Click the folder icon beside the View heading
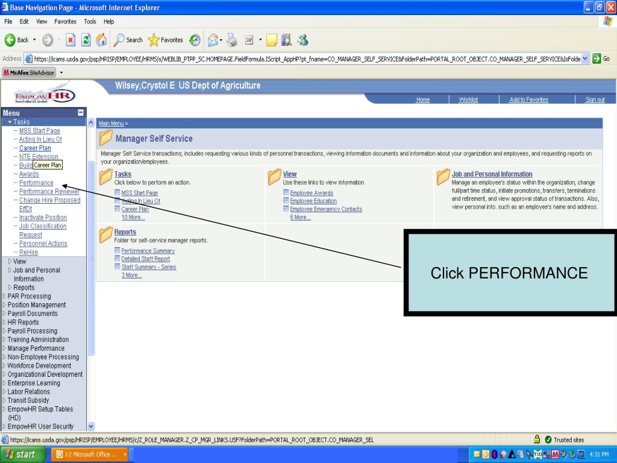 (274, 177)
